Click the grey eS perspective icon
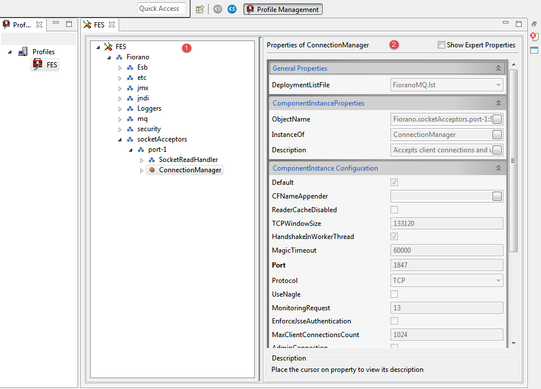This screenshot has width=541, height=389. pos(218,9)
